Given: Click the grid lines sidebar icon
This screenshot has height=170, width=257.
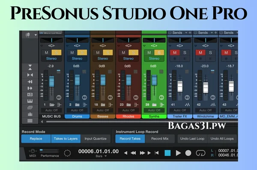Looking at the screenshot, I should (30, 121).
